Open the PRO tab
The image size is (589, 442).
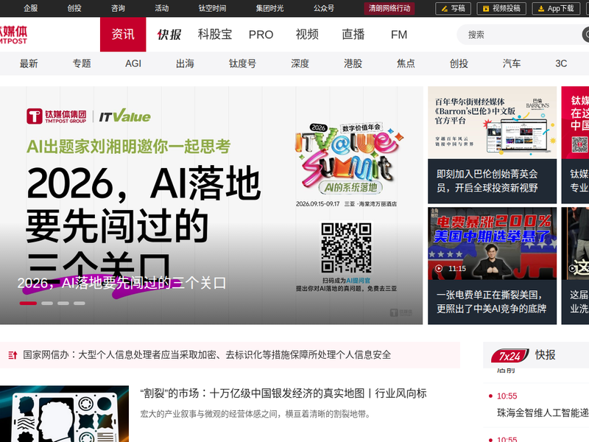point(261,35)
